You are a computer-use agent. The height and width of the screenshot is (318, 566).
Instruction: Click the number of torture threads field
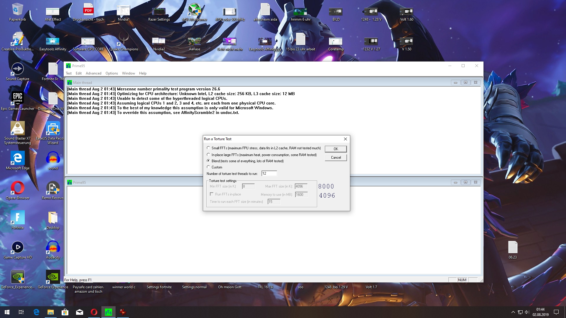coord(269,173)
